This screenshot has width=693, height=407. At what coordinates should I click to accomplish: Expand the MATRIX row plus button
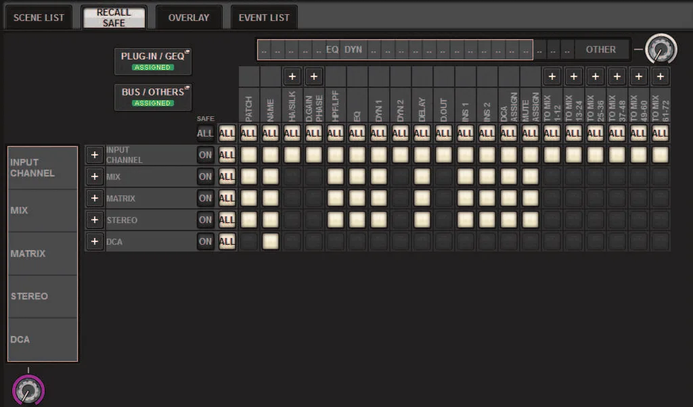(x=95, y=198)
